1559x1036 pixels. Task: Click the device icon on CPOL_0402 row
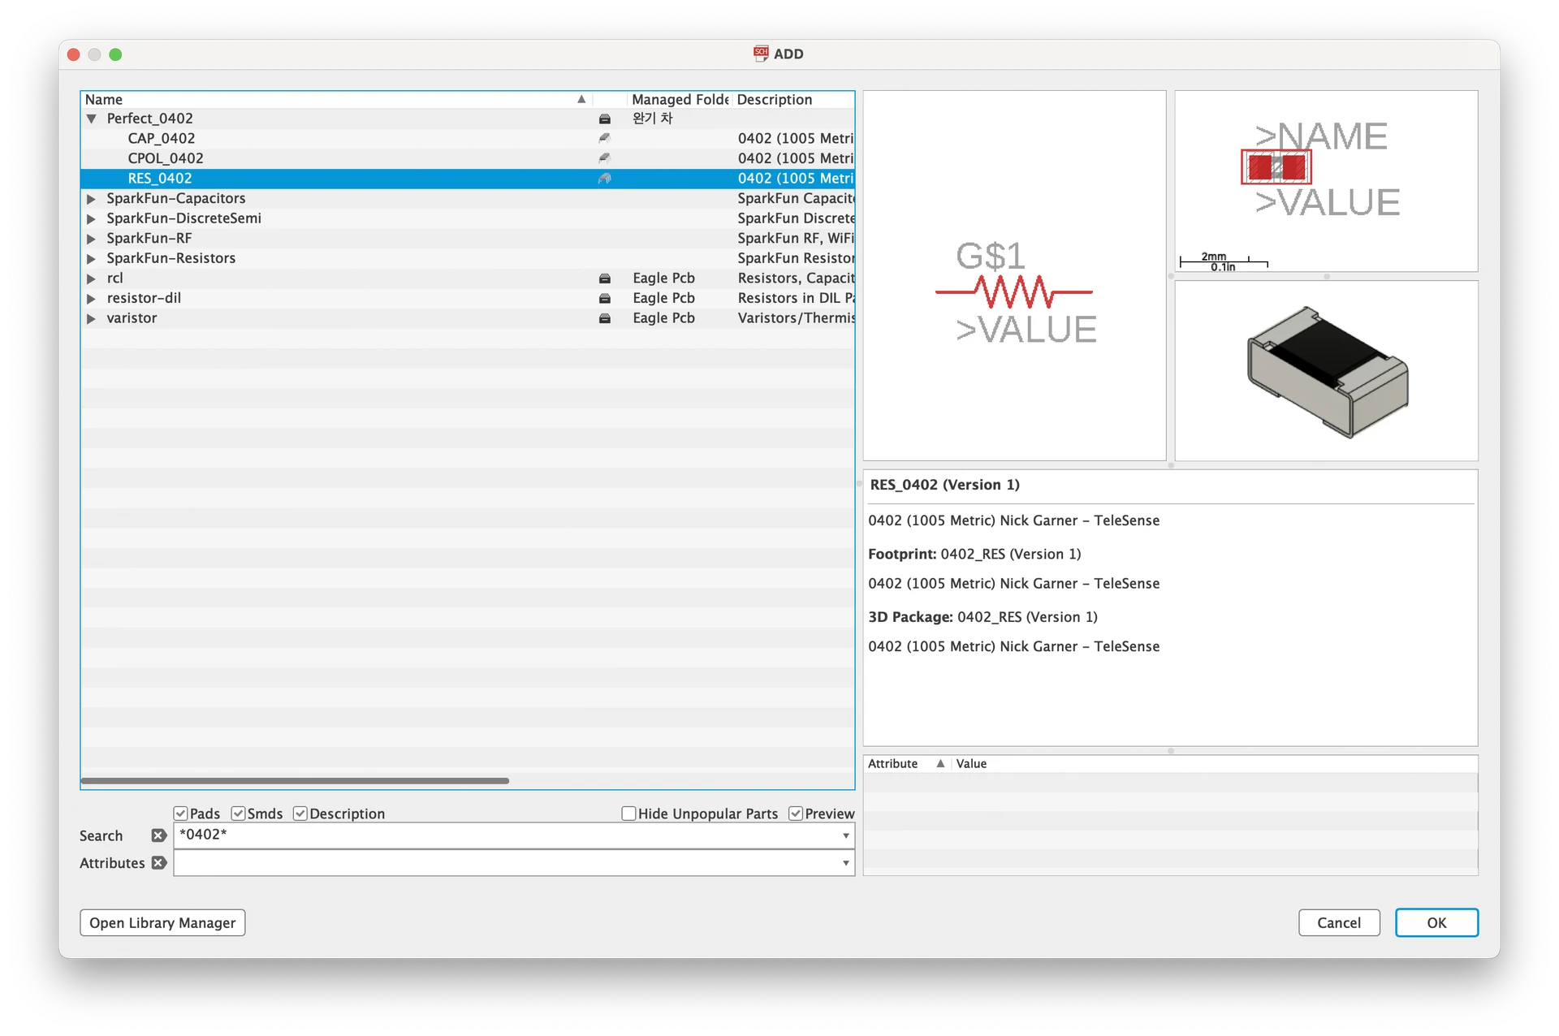coord(604,158)
